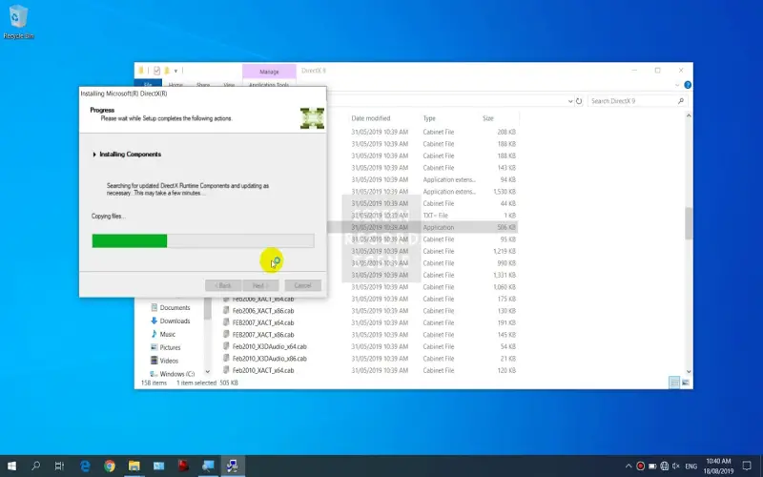Screen dimensions: 763x477
Task: Click the muted volume tray icon
Action: click(676, 466)
